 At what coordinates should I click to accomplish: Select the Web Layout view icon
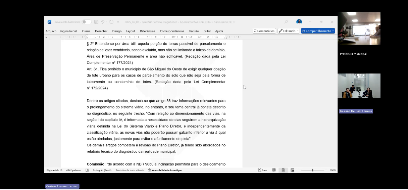[x=292, y=170]
